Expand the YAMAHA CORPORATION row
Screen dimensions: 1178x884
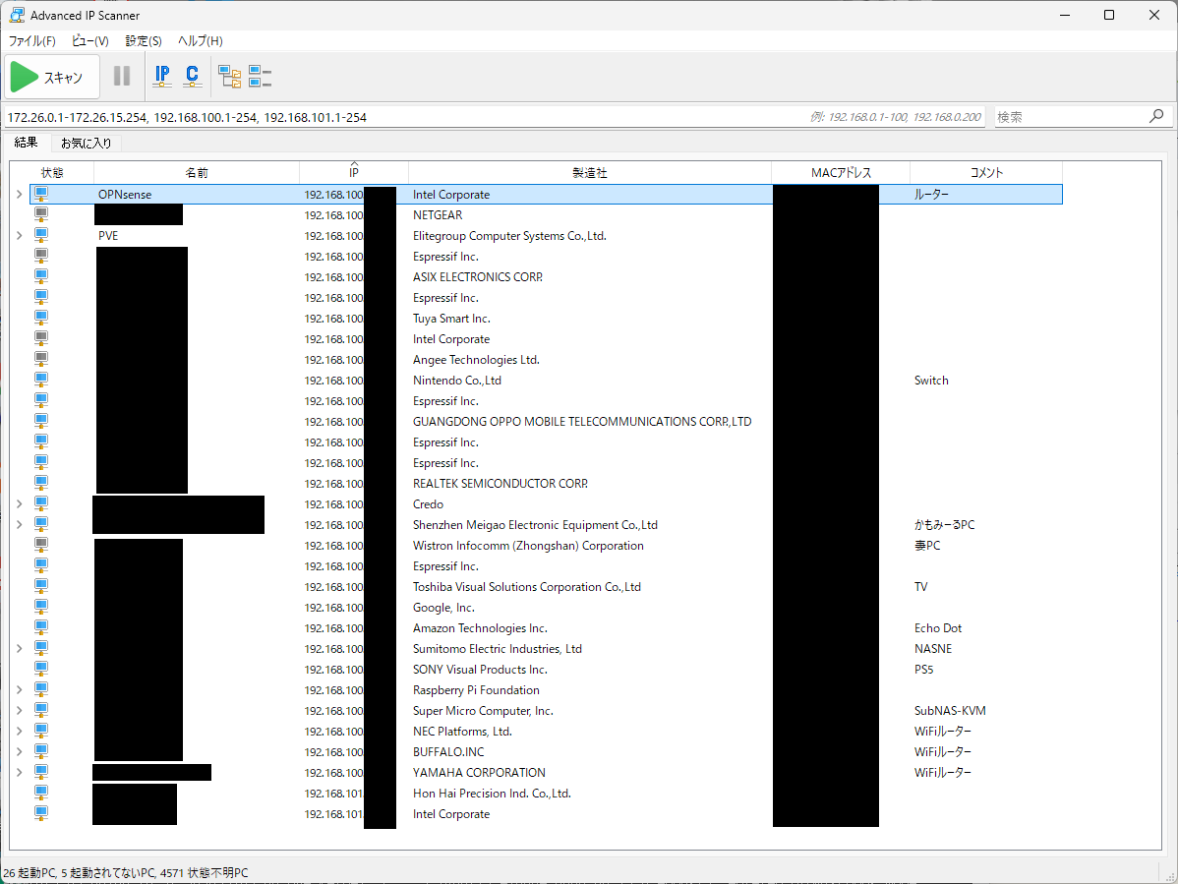pyautogui.click(x=20, y=773)
